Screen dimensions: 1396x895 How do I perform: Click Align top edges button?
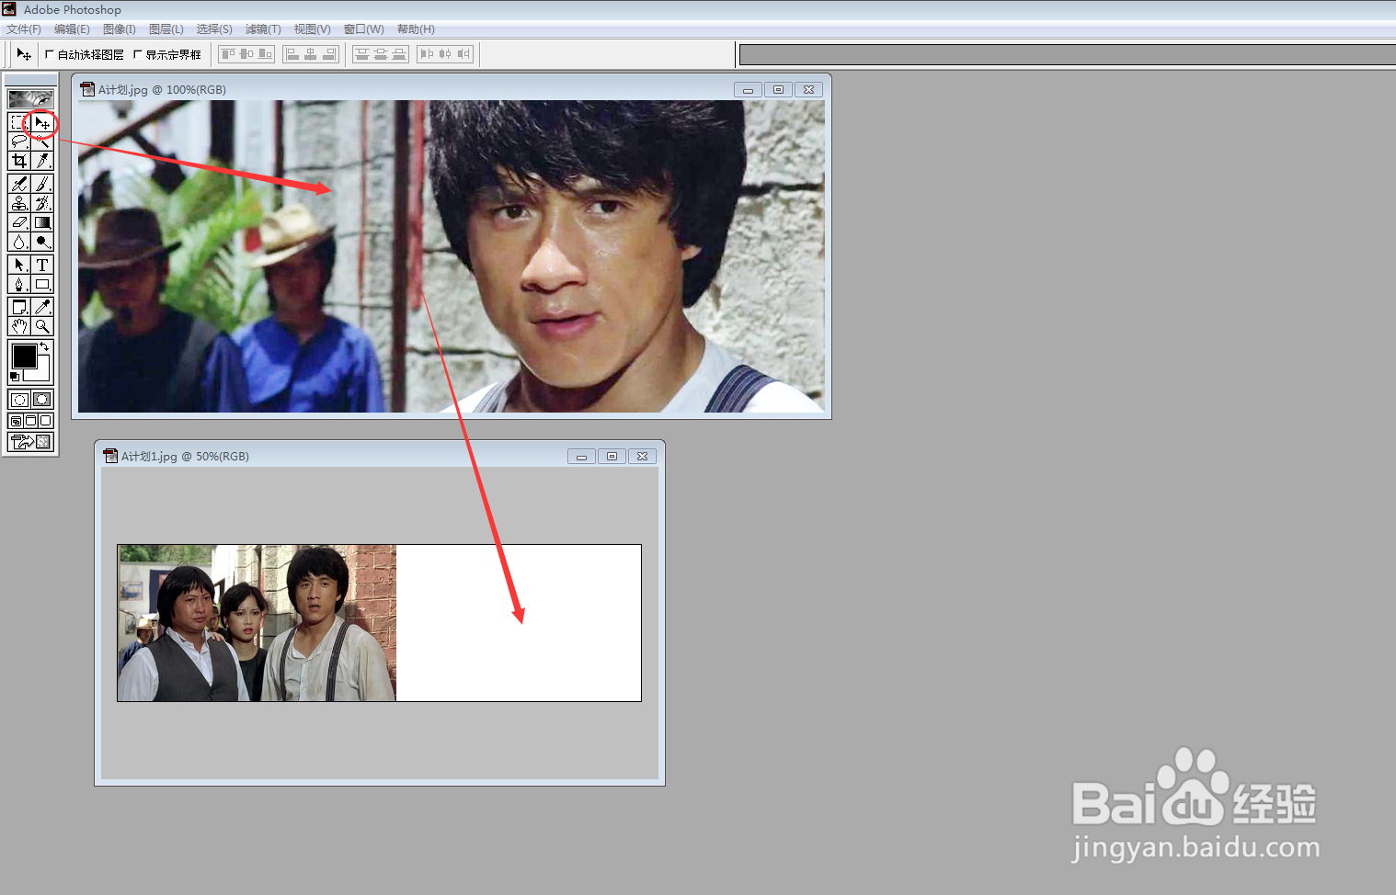pyautogui.click(x=228, y=54)
